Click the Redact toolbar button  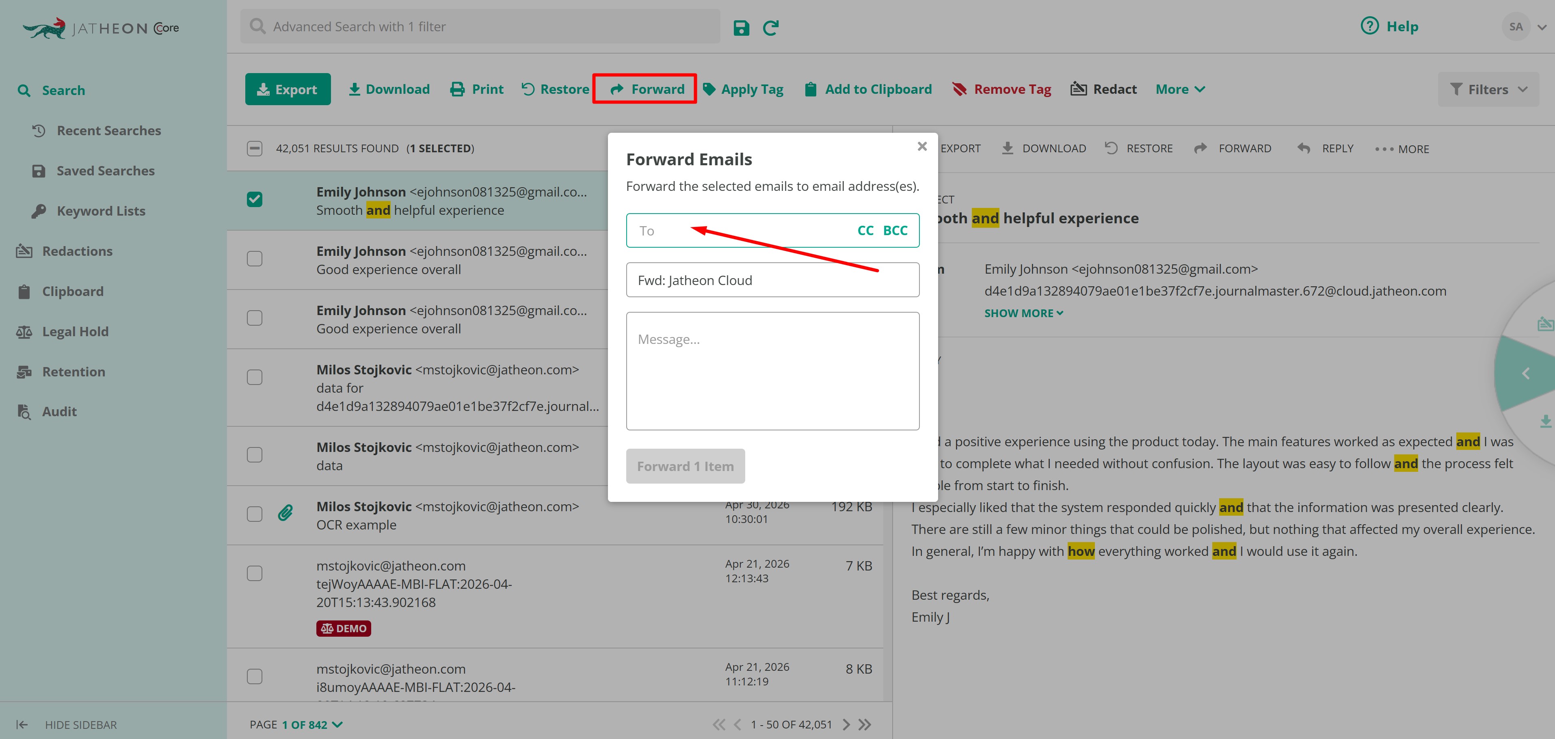[1103, 89]
